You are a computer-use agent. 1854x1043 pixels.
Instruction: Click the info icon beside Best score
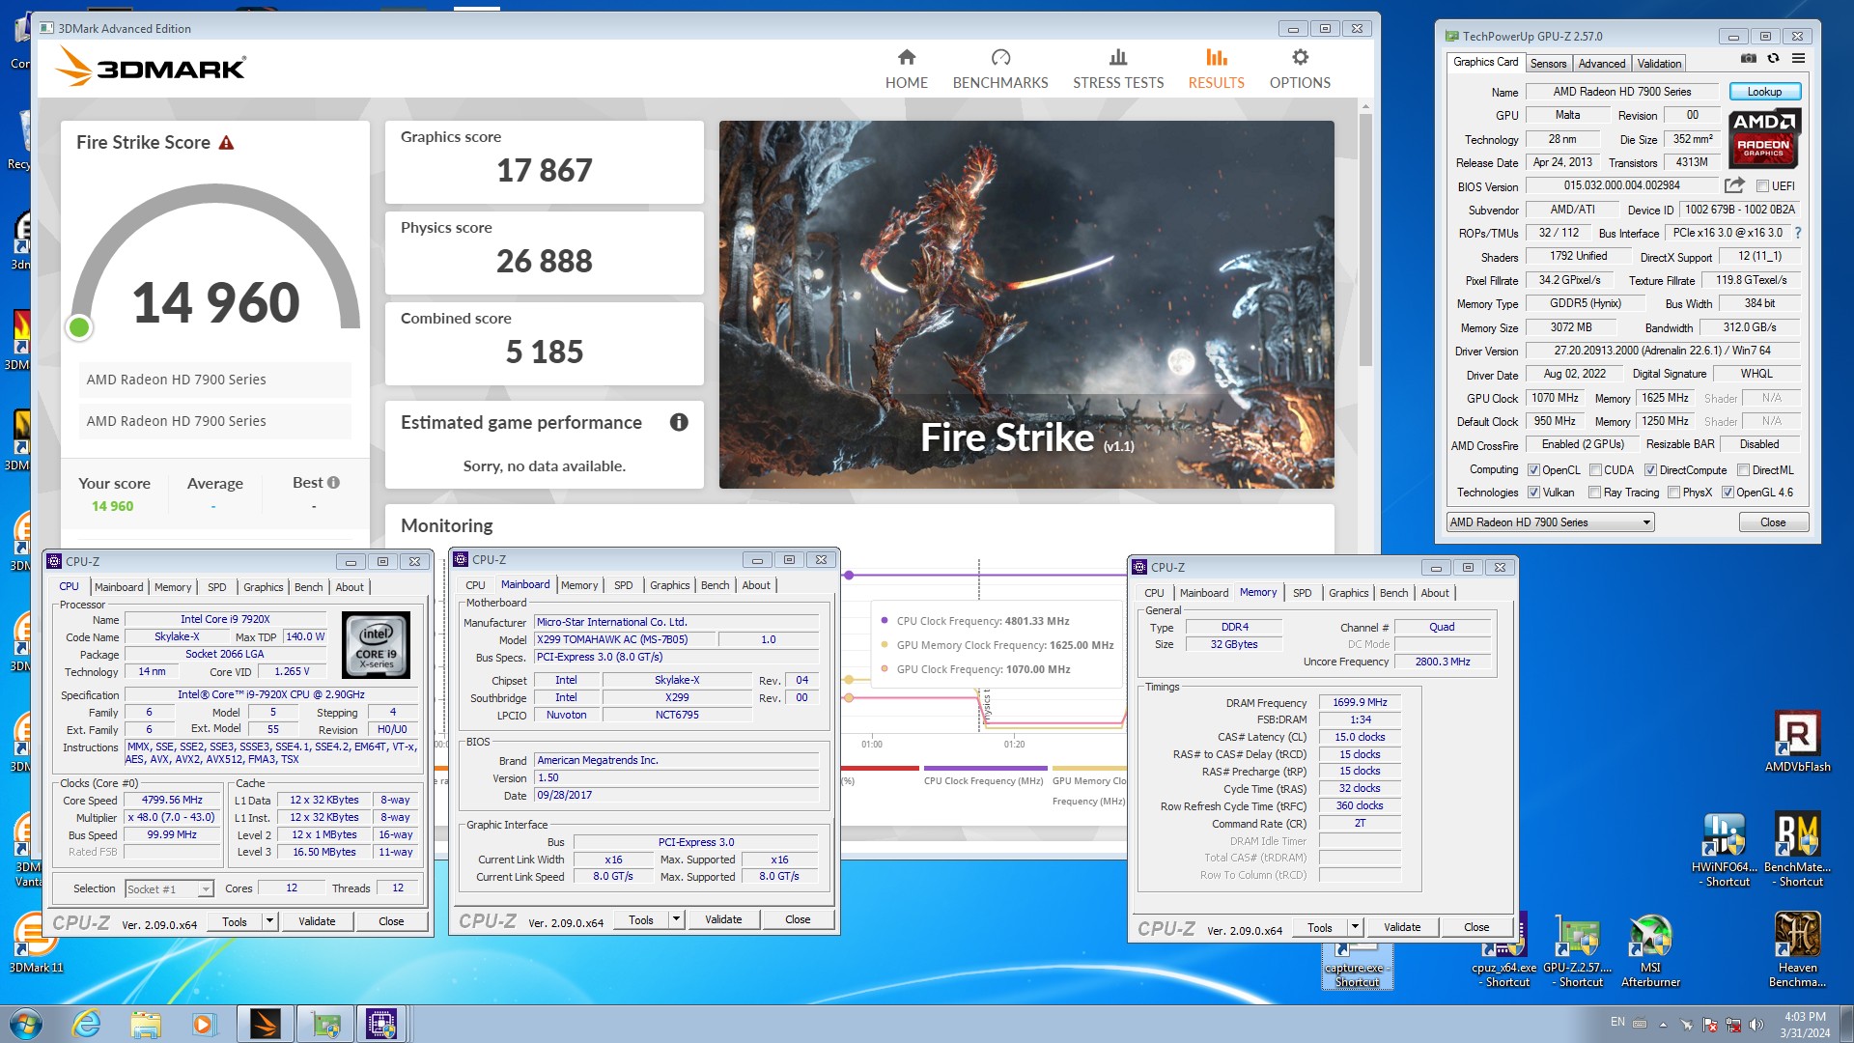(333, 483)
